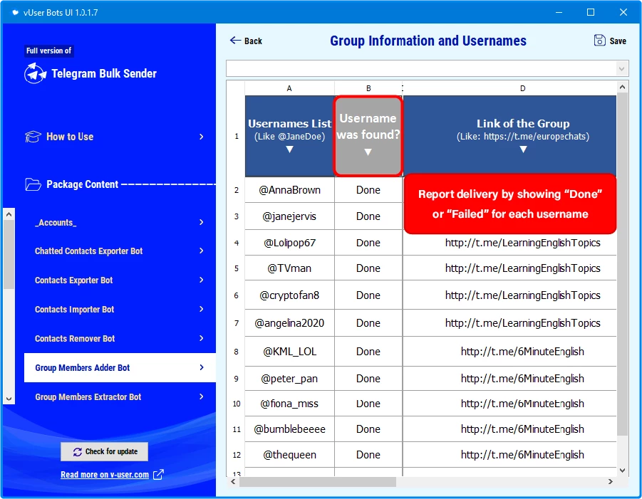Image resolution: width=642 pixels, height=499 pixels.
Task: Open the formula bar dropdown arrow
Action: point(622,69)
